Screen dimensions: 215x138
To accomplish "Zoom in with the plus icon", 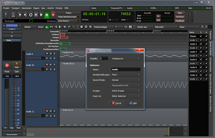I will pos(86,27).
